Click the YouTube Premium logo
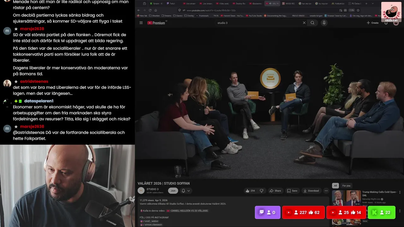This screenshot has width=404, height=227. [x=156, y=23]
